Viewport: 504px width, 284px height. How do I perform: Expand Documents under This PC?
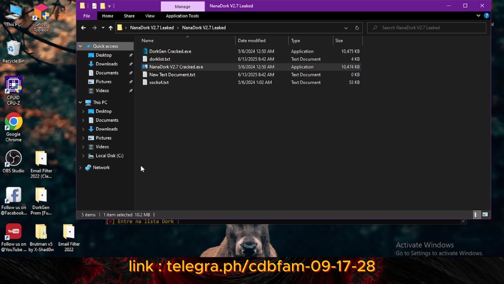point(83,120)
